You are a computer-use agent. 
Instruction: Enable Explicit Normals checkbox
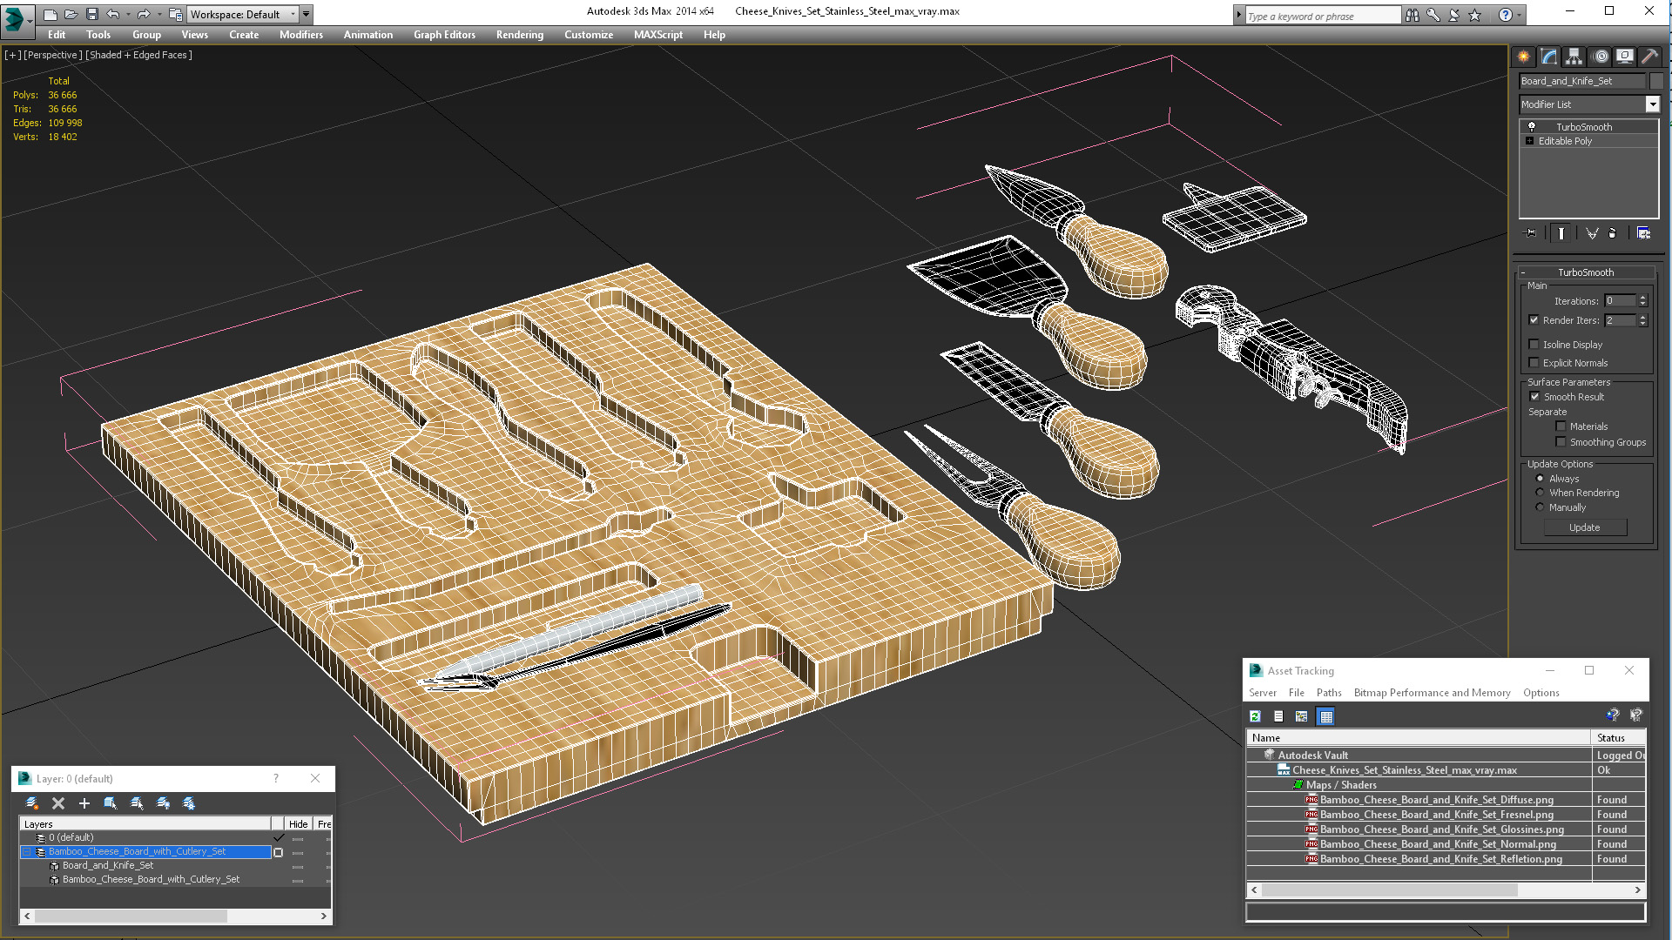pos(1534,362)
